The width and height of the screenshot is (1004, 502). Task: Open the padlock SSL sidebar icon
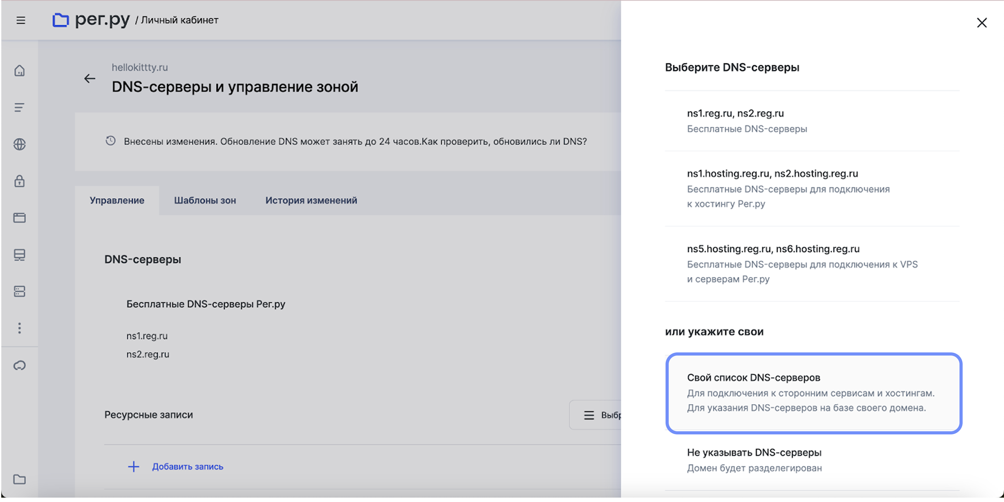(19, 181)
